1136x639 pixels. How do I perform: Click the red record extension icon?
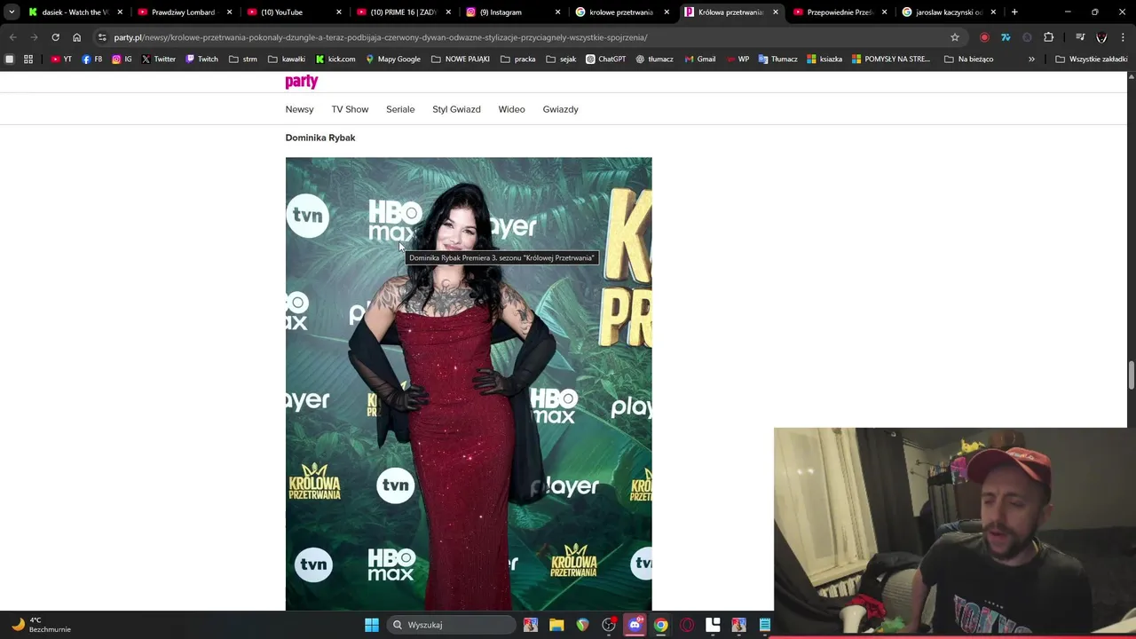coord(984,37)
